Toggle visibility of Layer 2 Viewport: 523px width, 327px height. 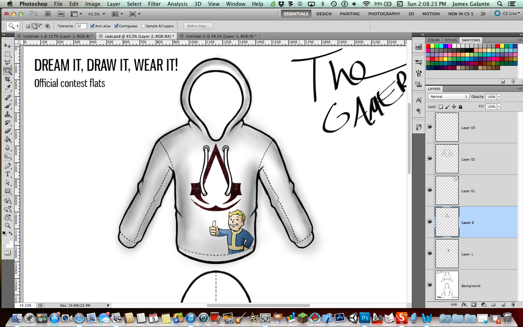pyautogui.click(x=430, y=222)
